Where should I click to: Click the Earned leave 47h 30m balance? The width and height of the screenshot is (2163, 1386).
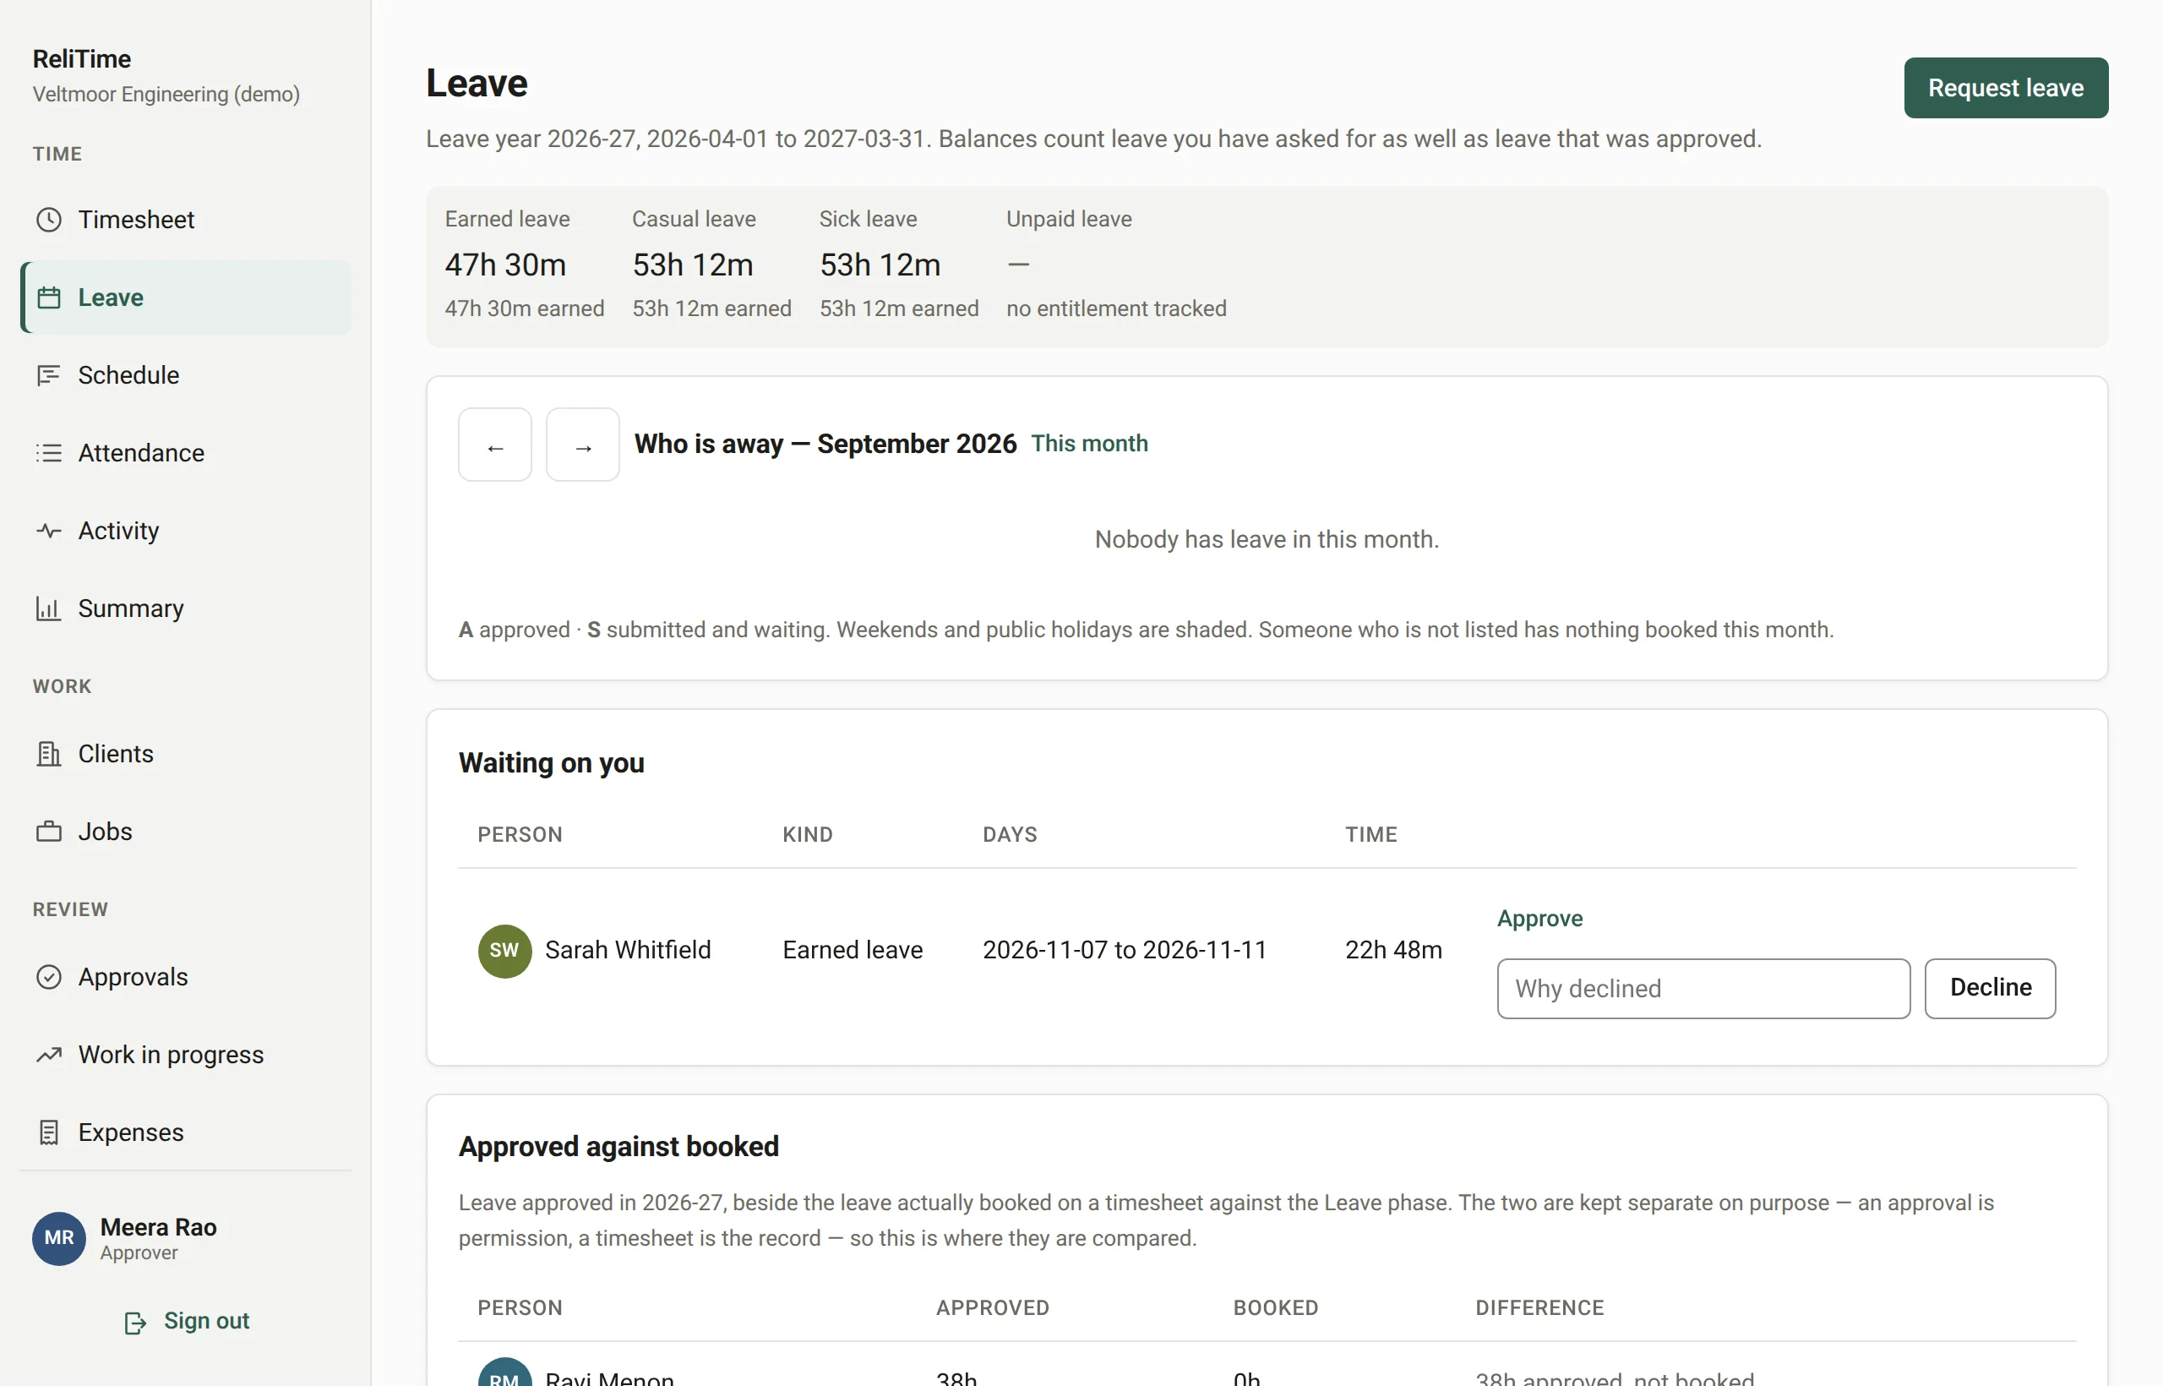point(505,265)
